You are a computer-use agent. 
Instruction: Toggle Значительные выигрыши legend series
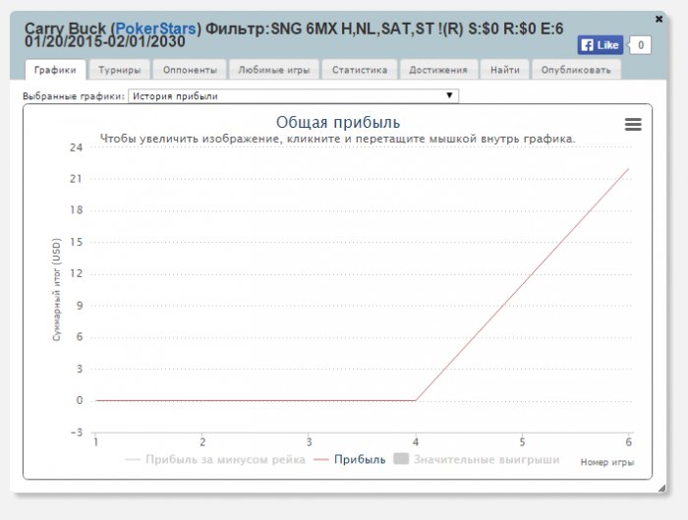click(x=477, y=459)
